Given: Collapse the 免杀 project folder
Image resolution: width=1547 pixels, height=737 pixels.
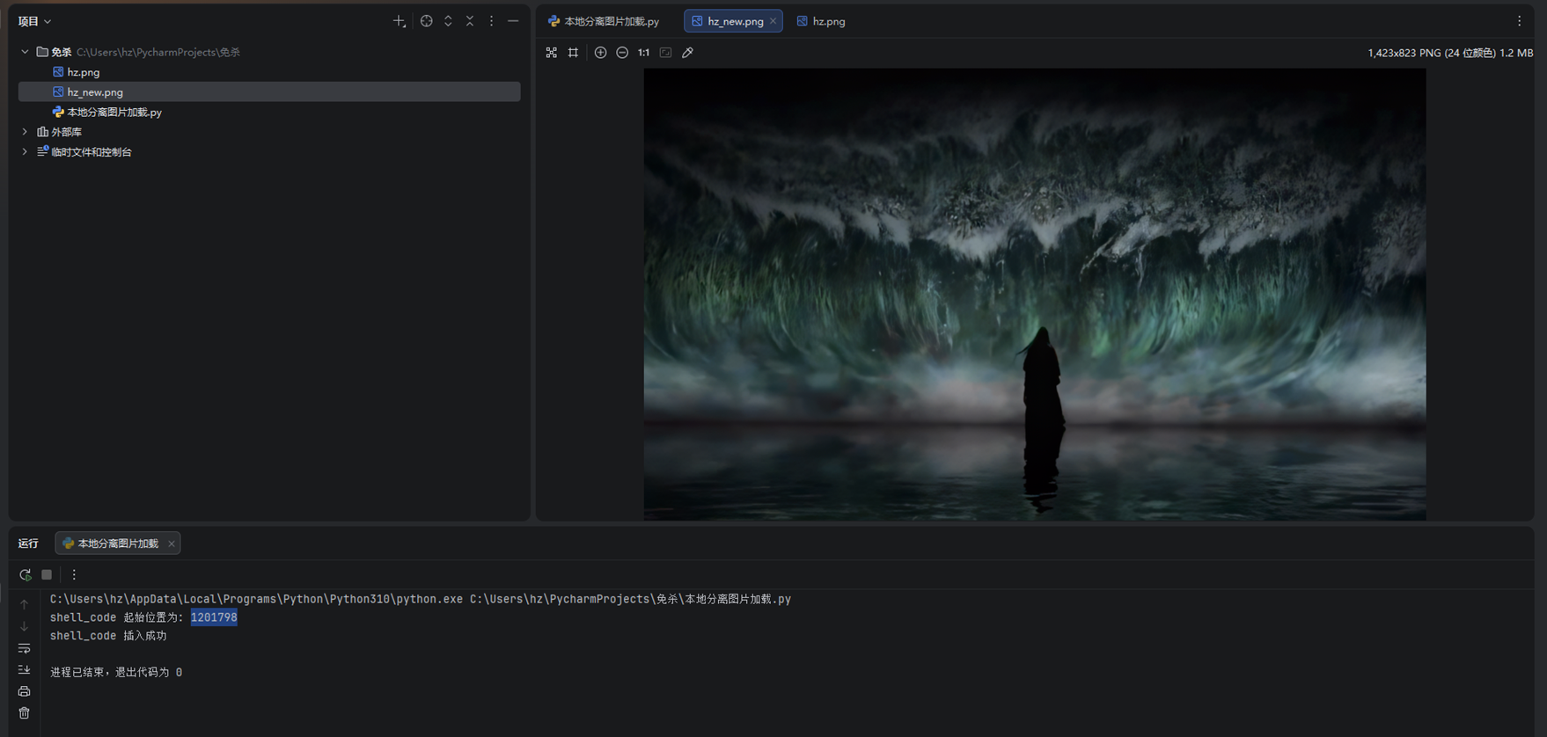Looking at the screenshot, I should coord(25,52).
